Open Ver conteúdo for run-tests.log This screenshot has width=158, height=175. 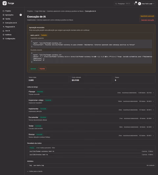coord(150,165)
